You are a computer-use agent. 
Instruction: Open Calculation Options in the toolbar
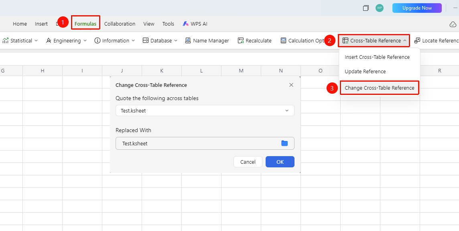302,40
